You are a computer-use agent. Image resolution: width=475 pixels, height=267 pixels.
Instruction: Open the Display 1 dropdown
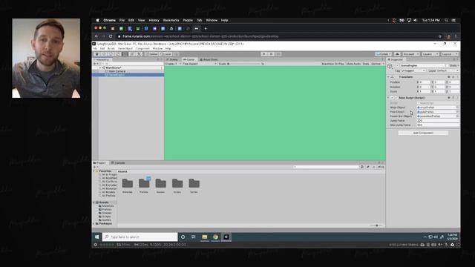point(173,64)
